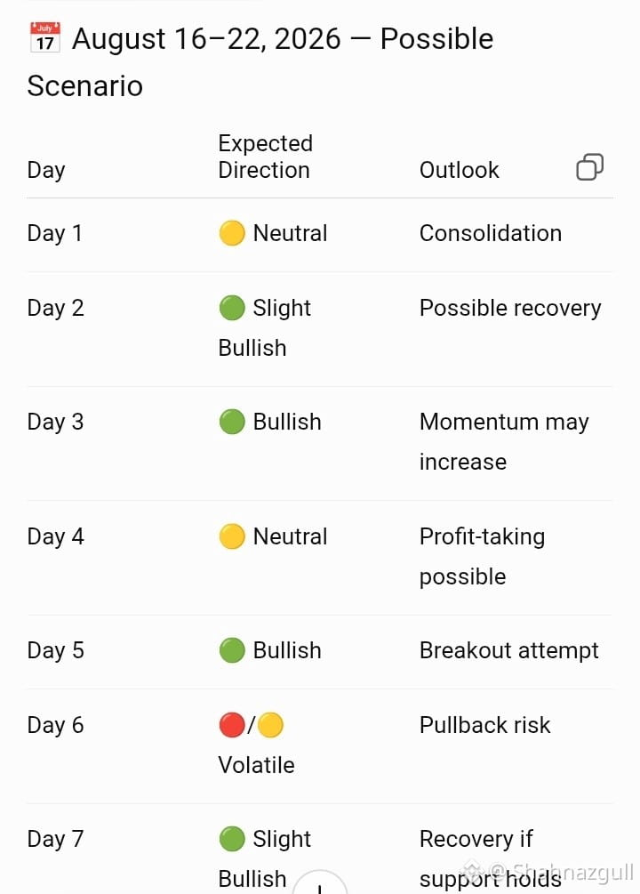The image size is (640, 894).
Task: Select the 'Breakout attempt' outlook cell
Action: (x=509, y=650)
